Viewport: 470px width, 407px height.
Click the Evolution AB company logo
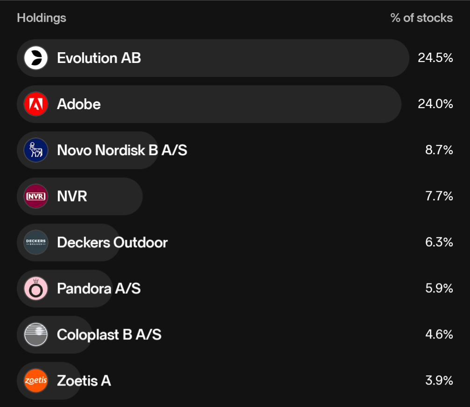(x=35, y=58)
